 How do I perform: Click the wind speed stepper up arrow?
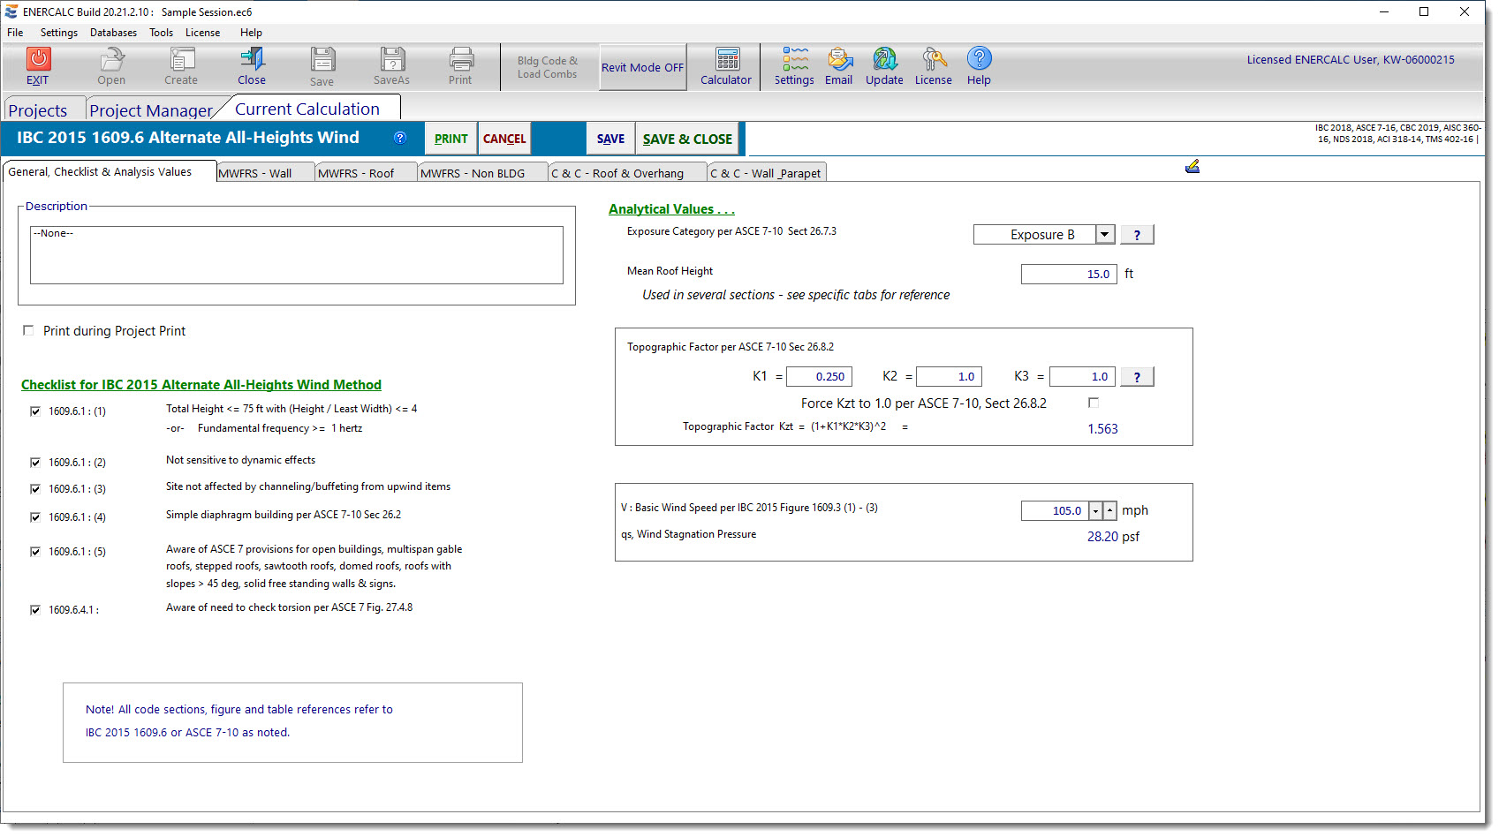click(x=1110, y=511)
